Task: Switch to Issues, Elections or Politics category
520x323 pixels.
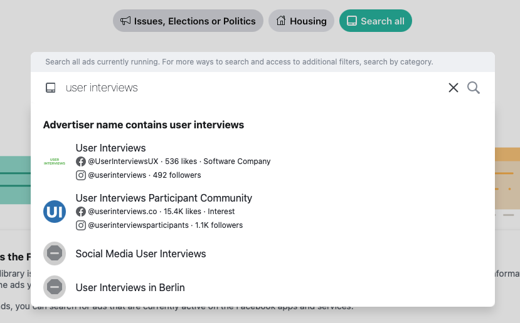Action: coord(188,21)
